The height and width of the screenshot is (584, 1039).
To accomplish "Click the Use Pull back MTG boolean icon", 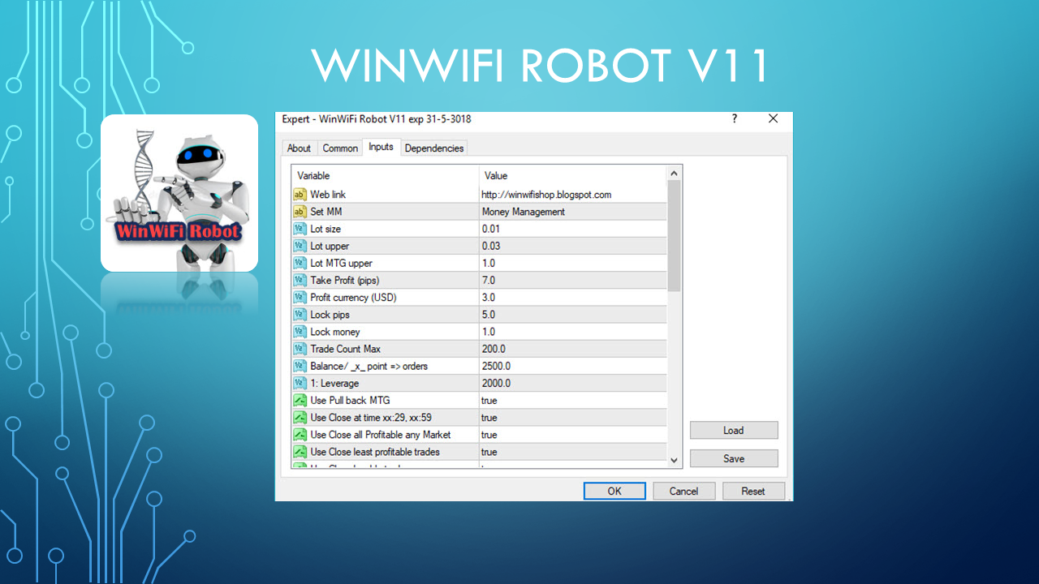I will click(x=300, y=401).
